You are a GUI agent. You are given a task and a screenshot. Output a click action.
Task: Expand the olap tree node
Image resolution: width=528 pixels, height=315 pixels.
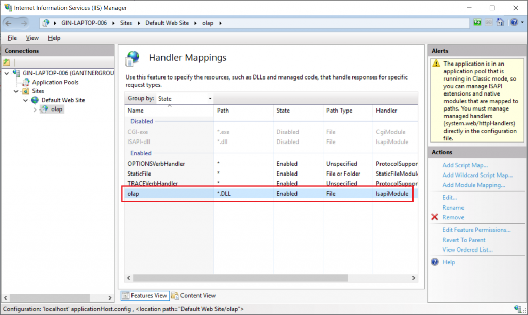(35, 109)
